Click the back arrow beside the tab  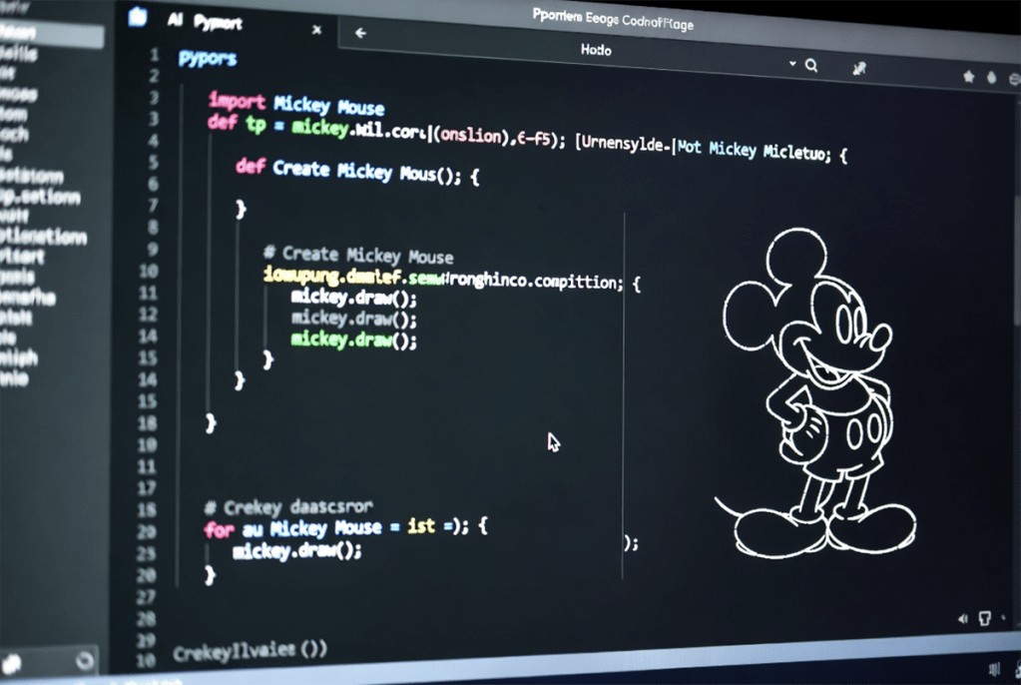pos(360,33)
